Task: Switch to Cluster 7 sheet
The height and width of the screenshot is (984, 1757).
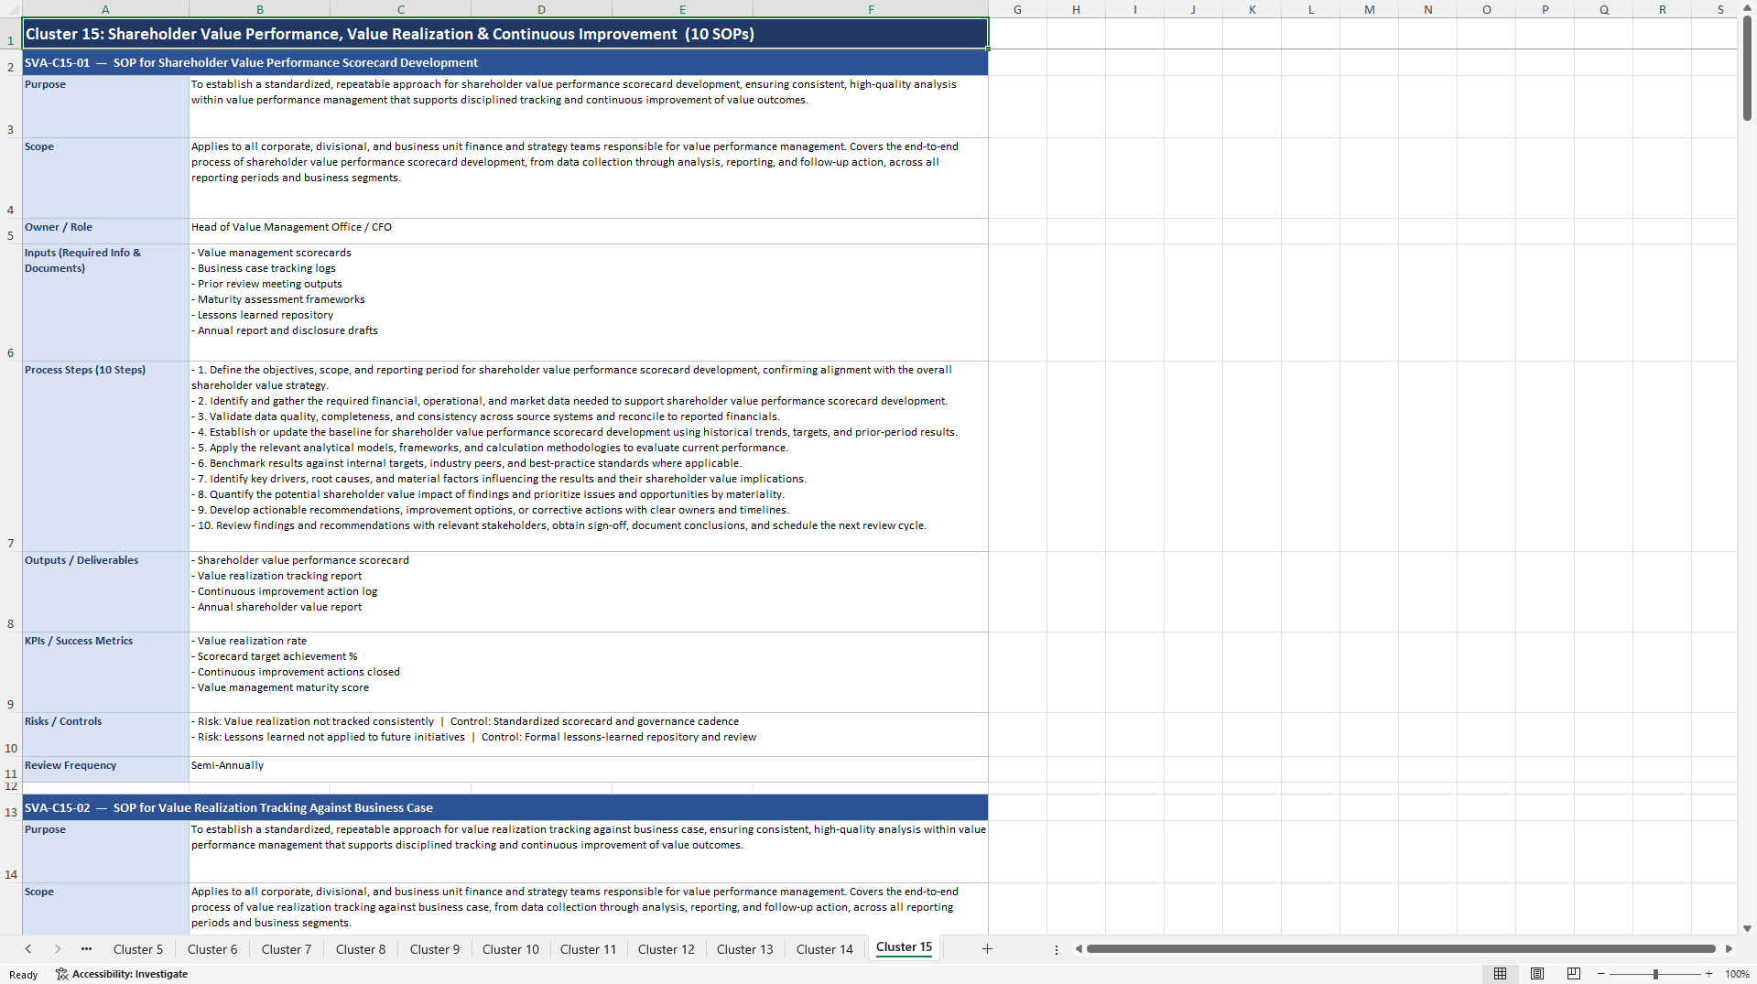Action: click(287, 949)
